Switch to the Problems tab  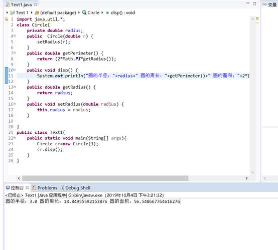[x=45, y=188]
